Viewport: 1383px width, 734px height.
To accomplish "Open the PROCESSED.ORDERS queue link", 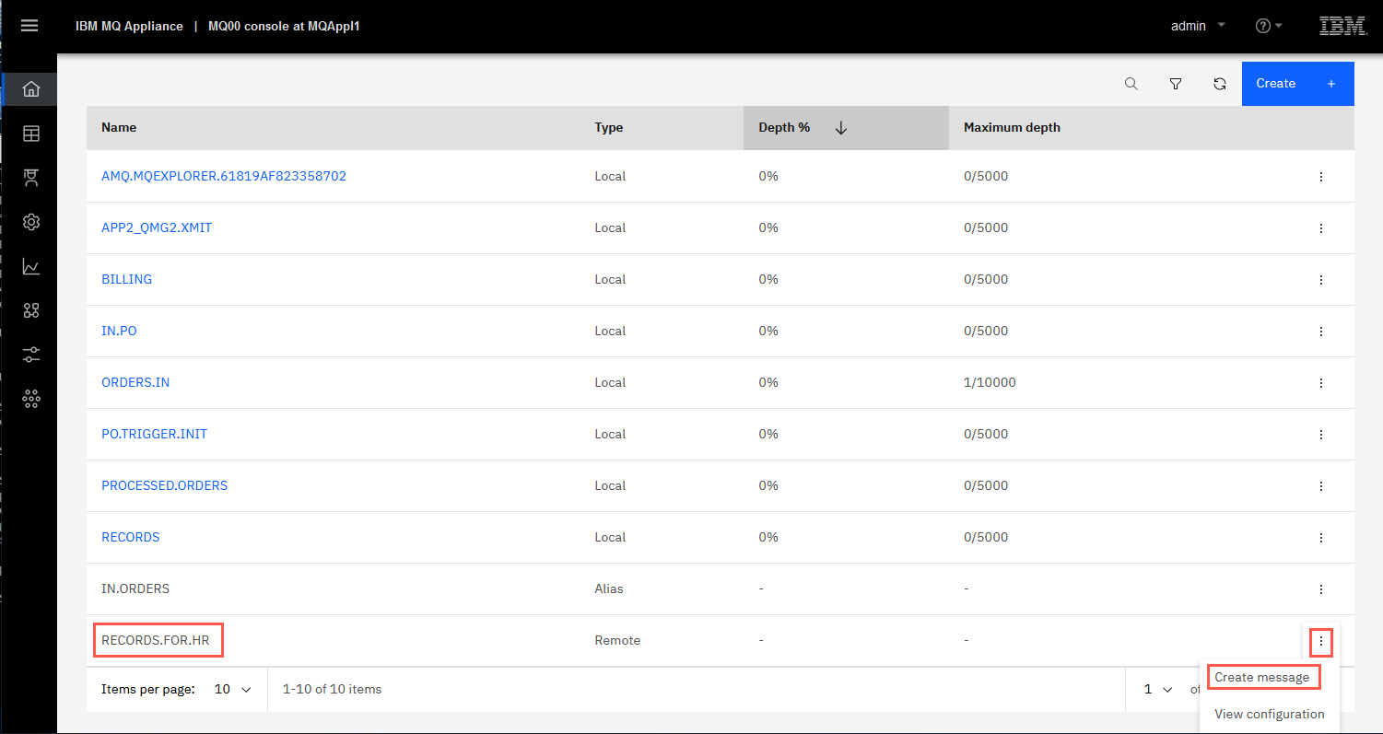I will point(164,485).
